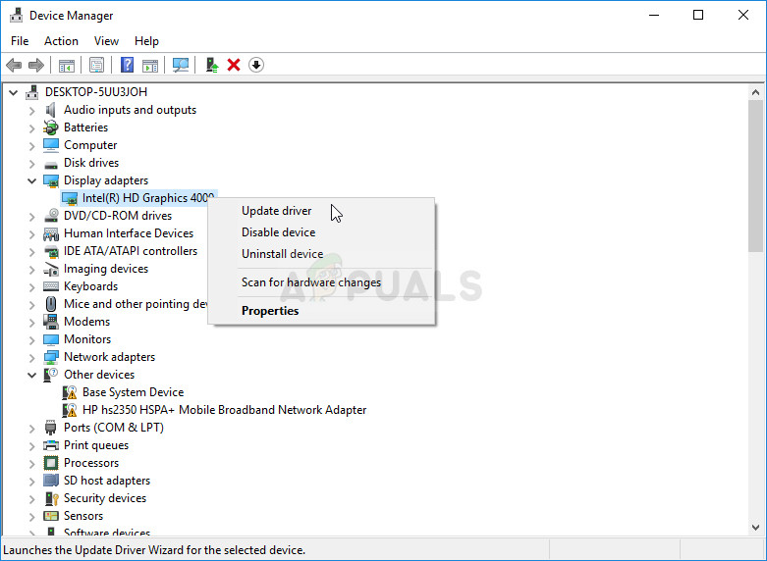Viewport: 767px width, 561px height.
Task: Expand the Audio inputs and outputs node
Action: click(x=31, y=111)
